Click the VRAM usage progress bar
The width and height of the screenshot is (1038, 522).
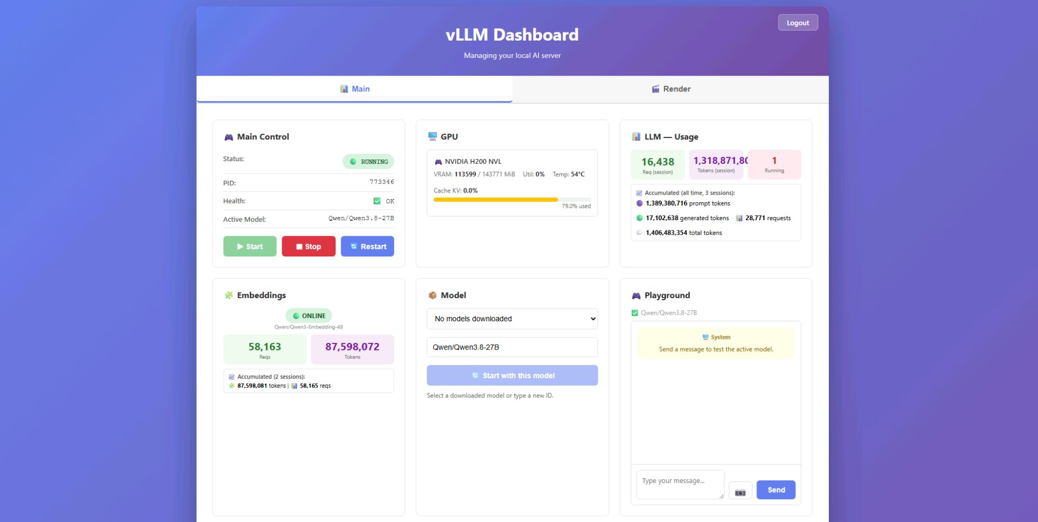(512, 200)
